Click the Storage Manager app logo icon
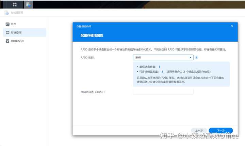This screenshot has width=245, height=146. 6,13
